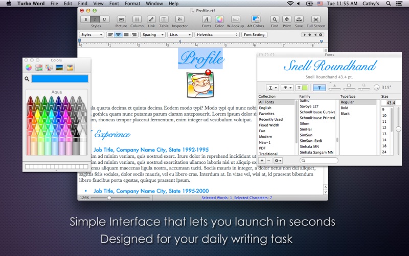Open the Helvetica font dropdown
The image size is (409, 256).
pos(217,35)
